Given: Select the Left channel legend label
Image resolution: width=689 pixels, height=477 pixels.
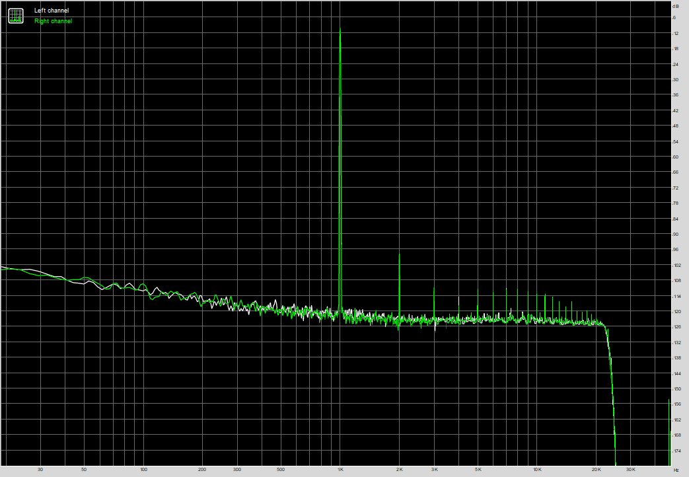Looking at the screenshot, I should click(x=52, y=11).
